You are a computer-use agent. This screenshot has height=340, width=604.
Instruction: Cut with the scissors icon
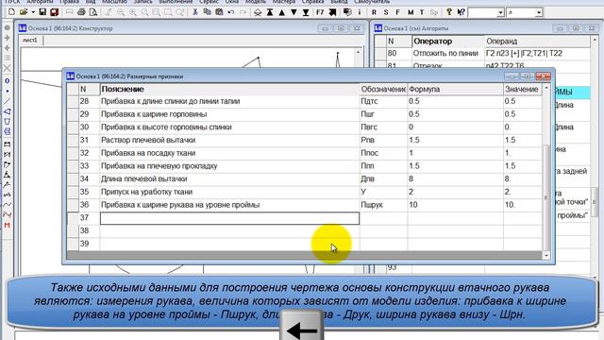pos(195,12)
